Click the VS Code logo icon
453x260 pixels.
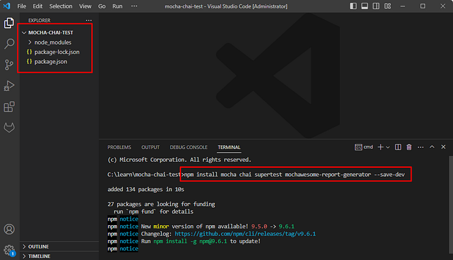[6, 6]
